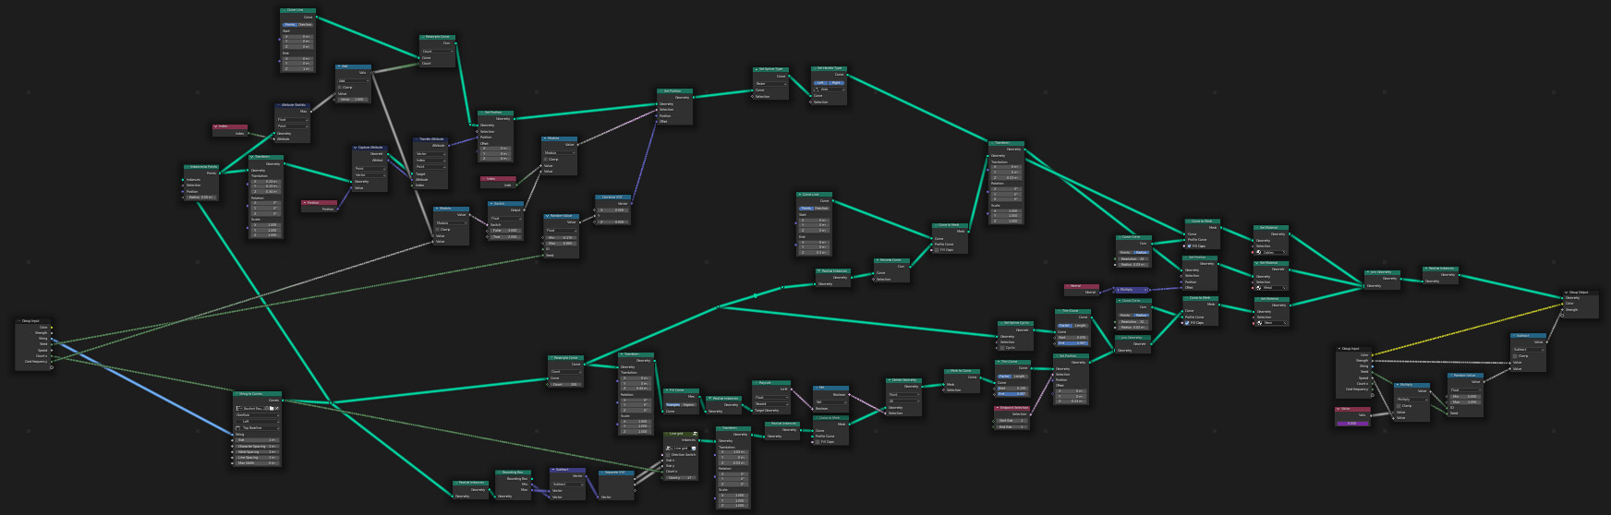Select Points mode in topmost Curve Line node
This screenshot has height=515, width=1611.
tap(290, 25)
